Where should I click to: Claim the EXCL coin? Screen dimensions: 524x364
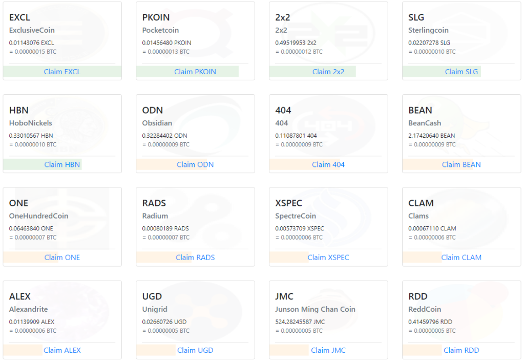point(62,72)
